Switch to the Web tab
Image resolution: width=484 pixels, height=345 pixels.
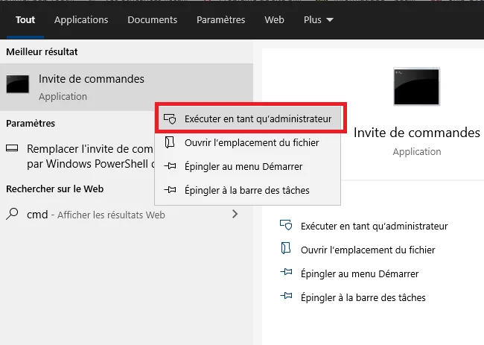pyautogui.click(x=274, y=19)
